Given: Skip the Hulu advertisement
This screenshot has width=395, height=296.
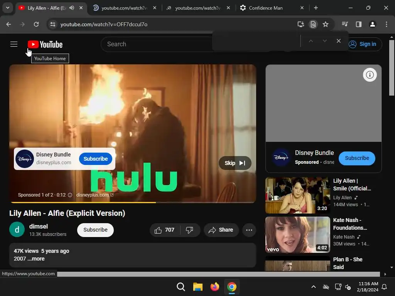Looking at the screenshot, I should tap(235, 163).
